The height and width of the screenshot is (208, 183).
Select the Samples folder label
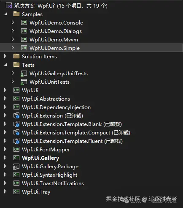click(x=32, y=14)
